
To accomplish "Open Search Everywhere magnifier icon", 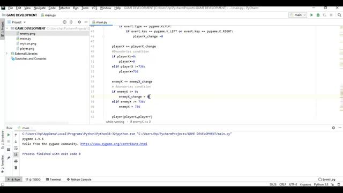I will coord(339,15).
